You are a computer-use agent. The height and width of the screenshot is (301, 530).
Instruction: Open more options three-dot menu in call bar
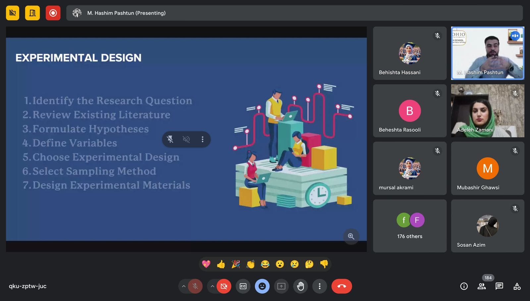[319, 286]
